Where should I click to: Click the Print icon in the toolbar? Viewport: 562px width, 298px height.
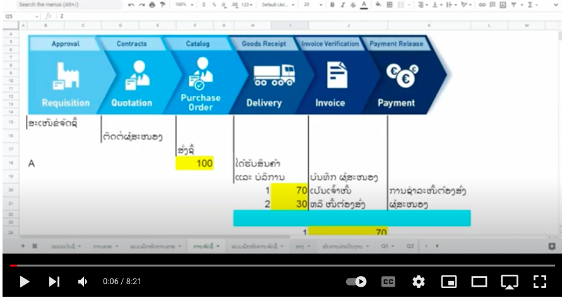[152, 4]
